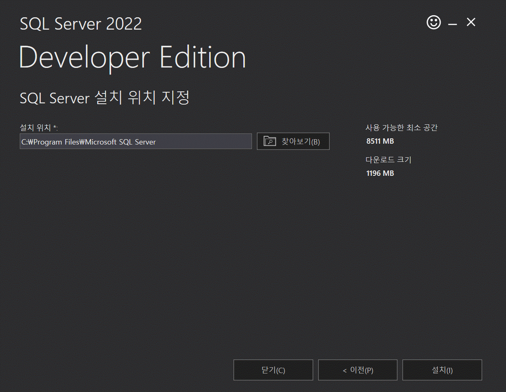Viewport: 506px width, 392px height.
Task: Click the SQL Server 설치 위치 지정 heading
Action: point(105,98)
